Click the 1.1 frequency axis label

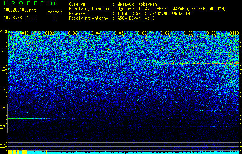point(3,50)
